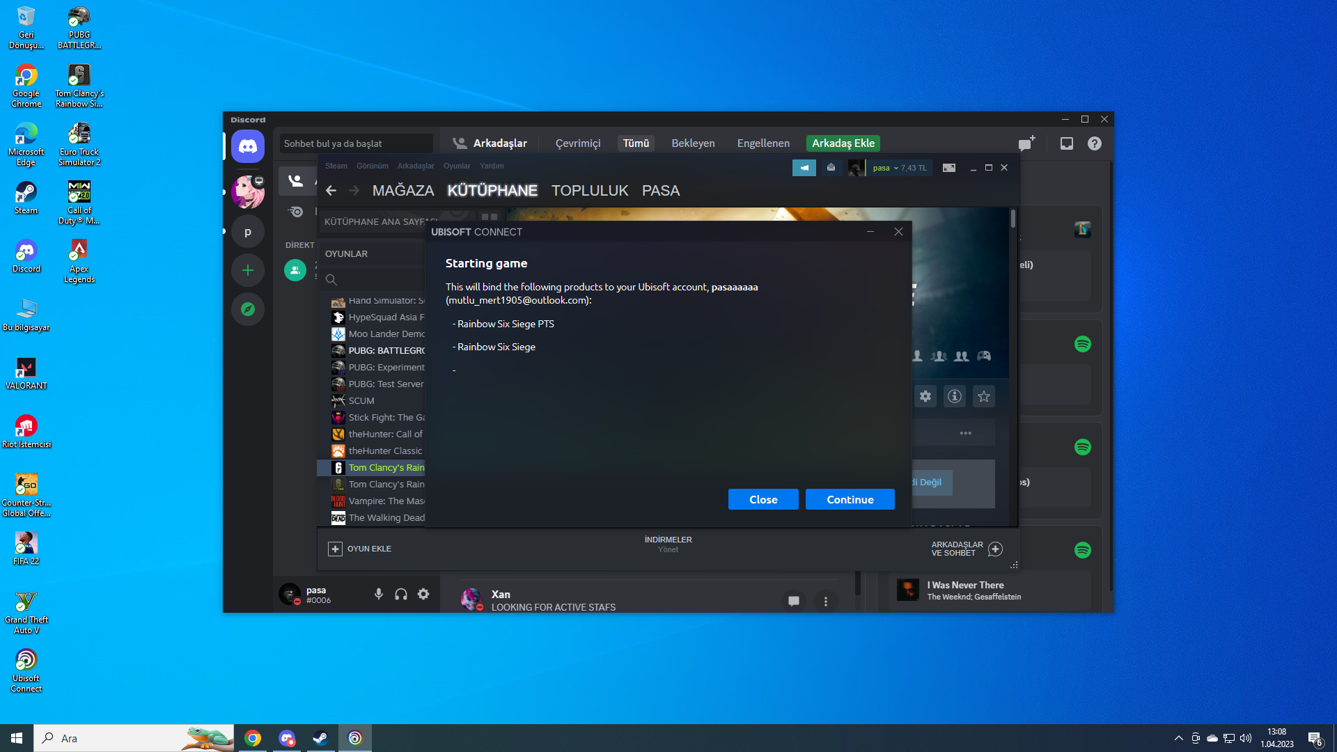
Task: Click the three-dots more options in Steam
Action: (x=965, y=433)
